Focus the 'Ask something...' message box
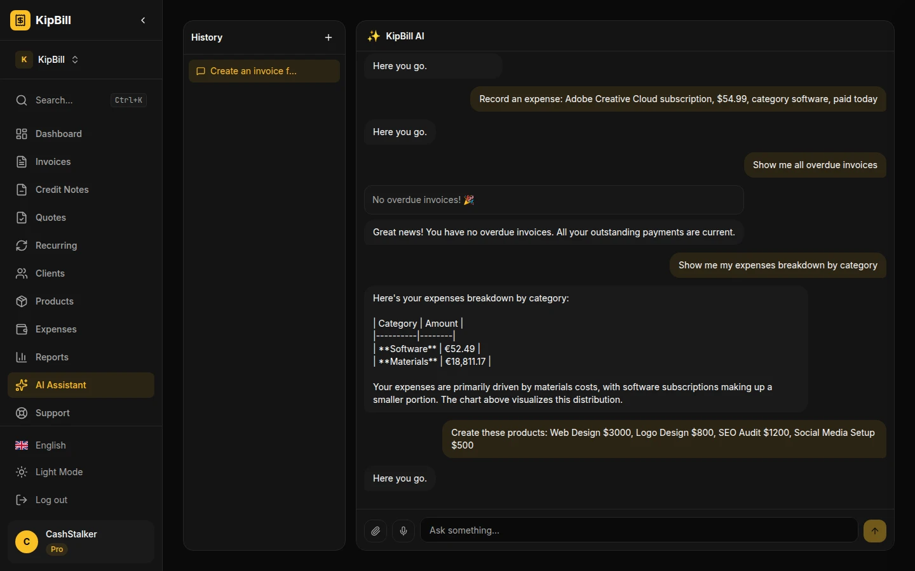The width and height of the screenshot is (915, 571). [639, 530]
